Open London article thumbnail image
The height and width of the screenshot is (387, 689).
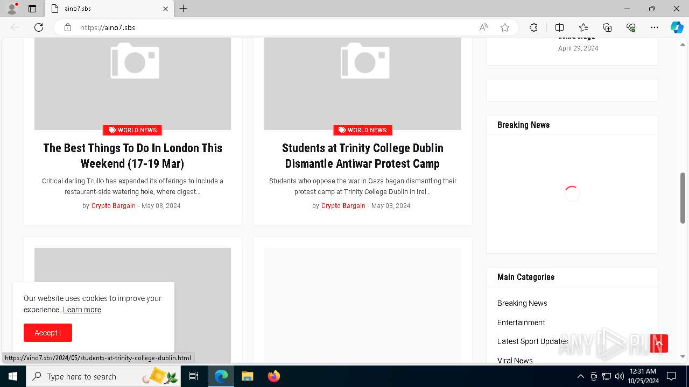tap(132, 83)
